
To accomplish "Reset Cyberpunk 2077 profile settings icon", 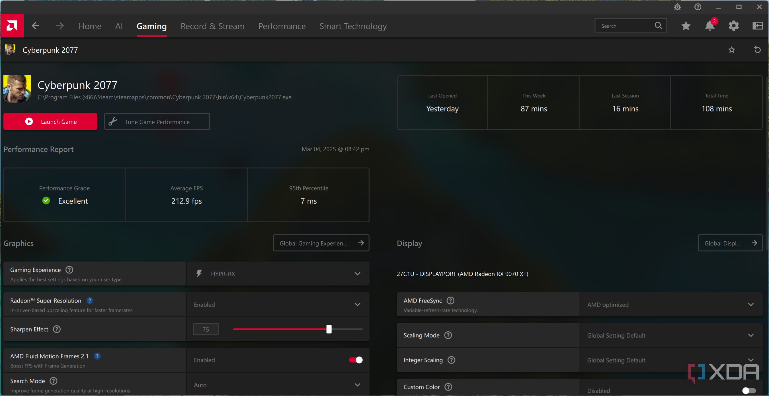I will point(757,50).
